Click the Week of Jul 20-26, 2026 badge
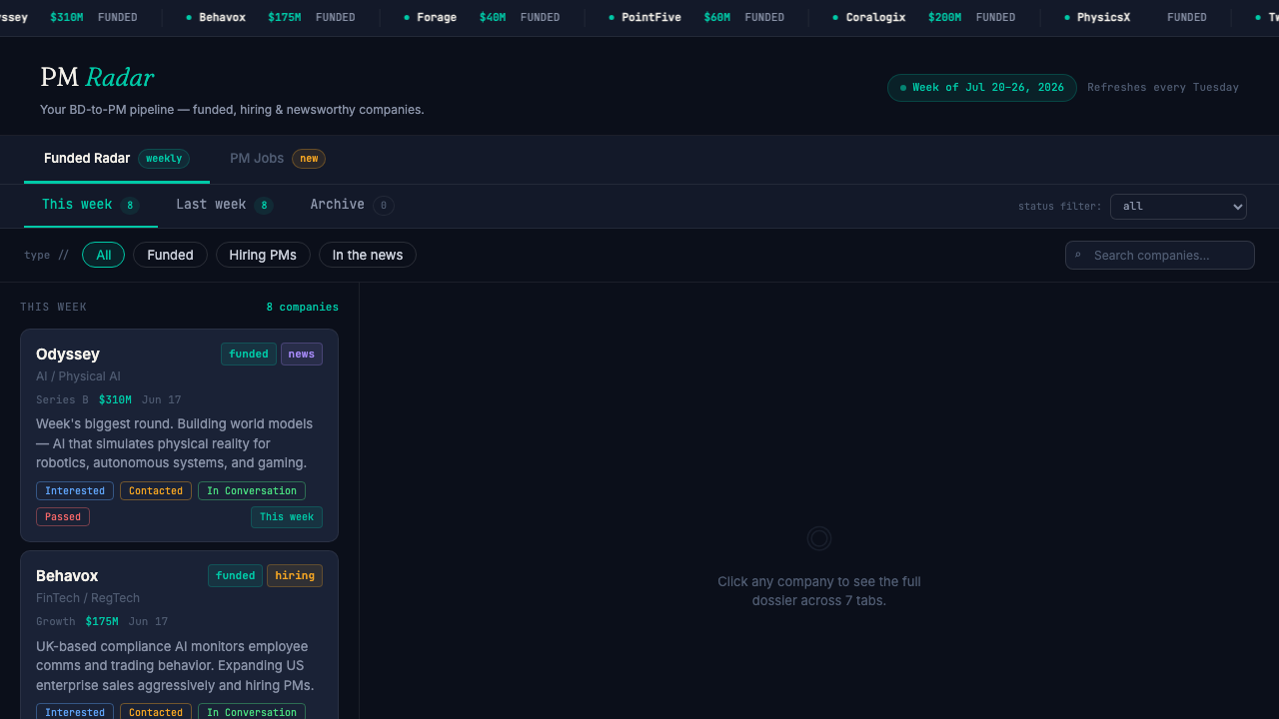 click(x=982, y=88)
